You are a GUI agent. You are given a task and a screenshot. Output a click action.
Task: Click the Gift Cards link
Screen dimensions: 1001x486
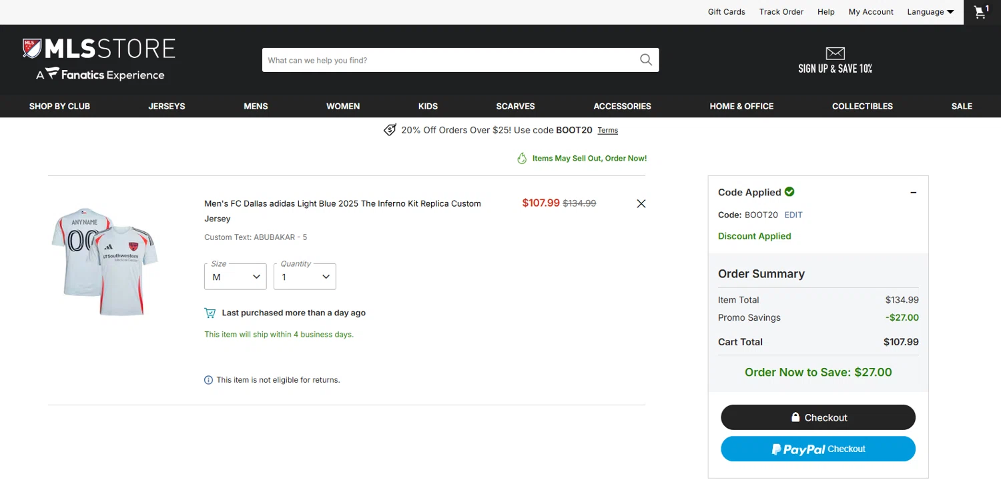pyautogui.click(x=727, y=12)
